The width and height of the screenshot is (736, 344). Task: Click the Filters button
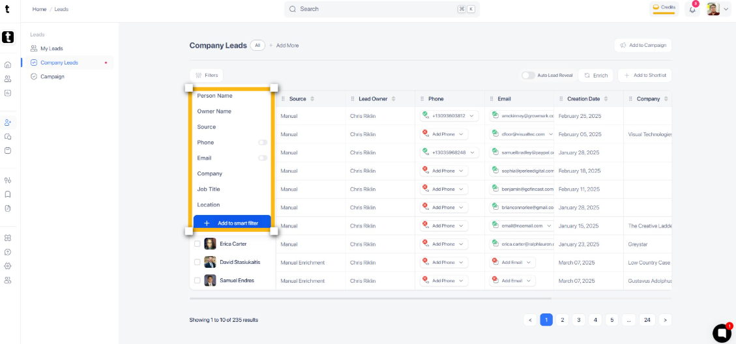click(x=207, y=75)
